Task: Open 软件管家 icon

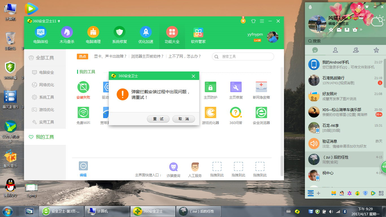Action: click(x=198, y=35)
